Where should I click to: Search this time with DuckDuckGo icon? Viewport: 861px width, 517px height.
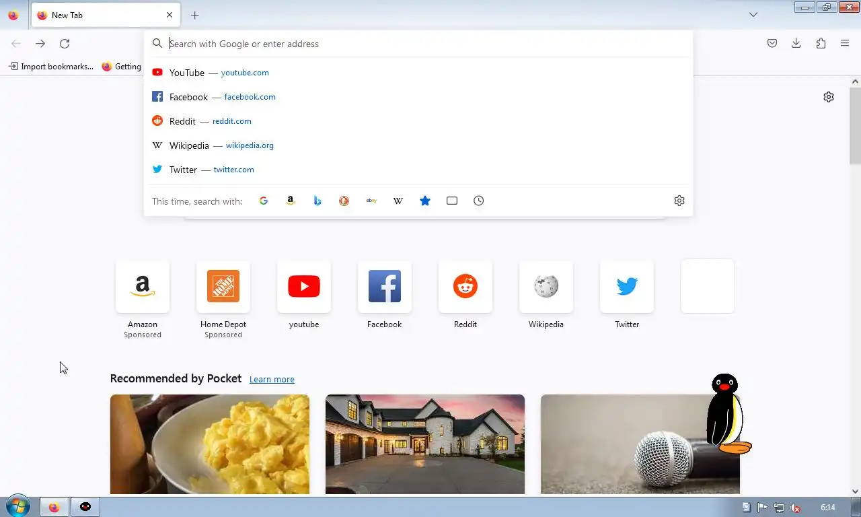point(344,201)
